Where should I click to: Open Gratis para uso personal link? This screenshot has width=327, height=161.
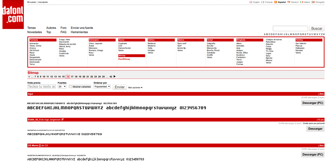tap(314, 123)
